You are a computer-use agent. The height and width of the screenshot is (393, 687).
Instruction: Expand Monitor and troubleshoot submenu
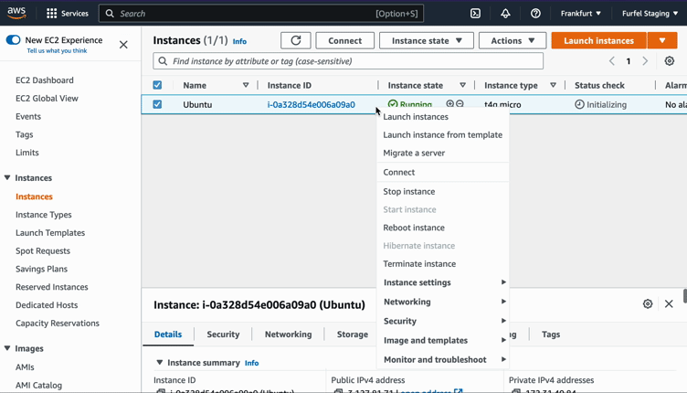pos(442,360)
